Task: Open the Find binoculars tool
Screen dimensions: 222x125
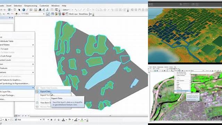Action: [x=40, y=10]
